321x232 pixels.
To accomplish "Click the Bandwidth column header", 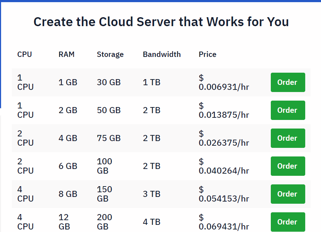I will (x=162, y=54).
